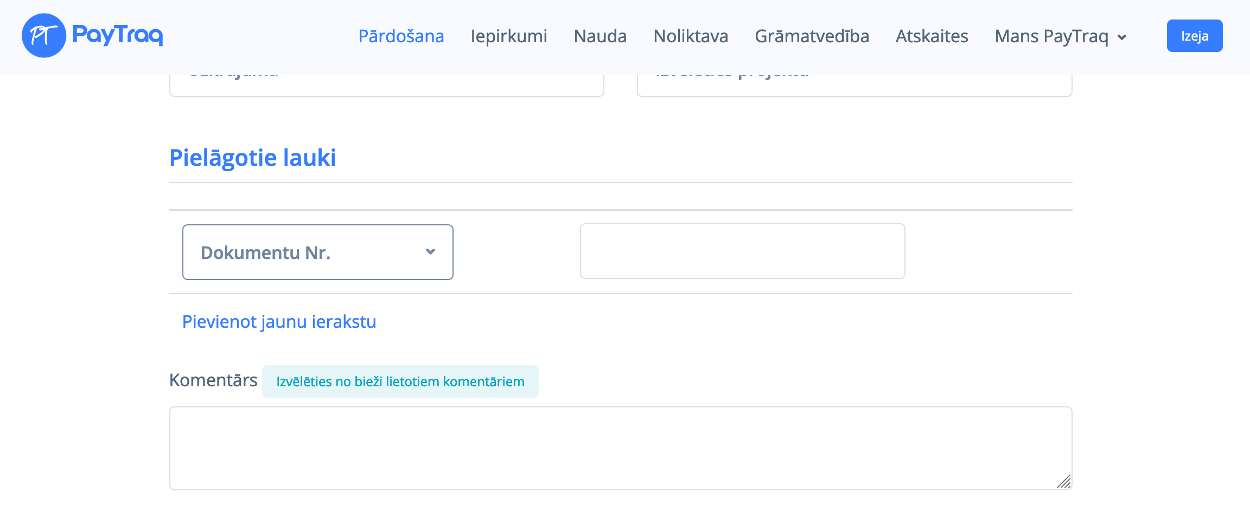Open the Pārdošana menu

coord(401,36)
